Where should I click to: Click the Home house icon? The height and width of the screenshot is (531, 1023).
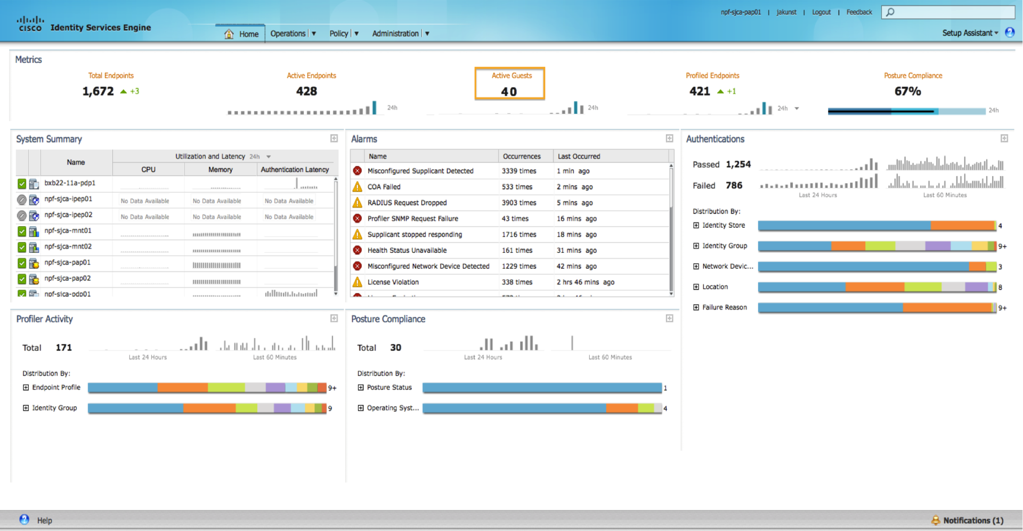(229, 34)
